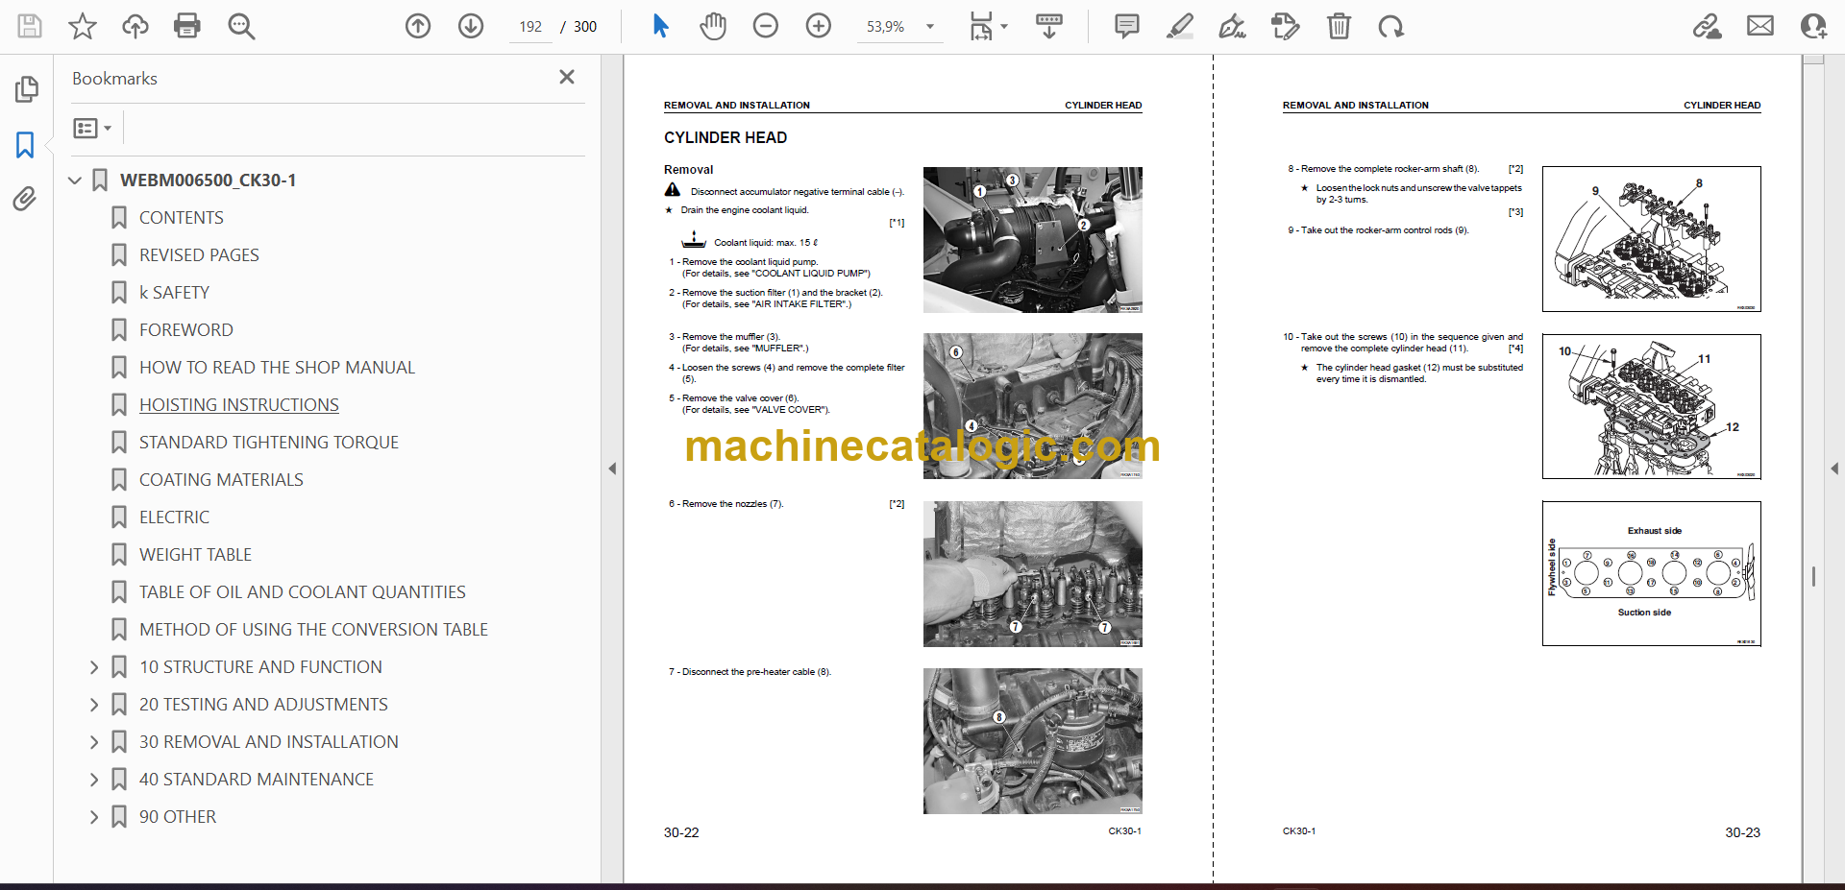1845x890 pixels.
Task: Open METHOD OF USING THE CONVERSION TABLE
Action: (313, 630)
